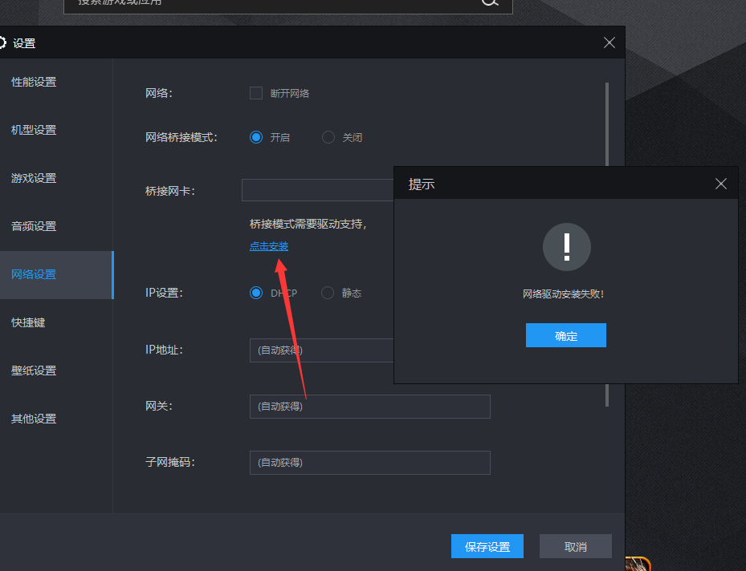The width and height of the screenshot is (746, 571).
Task: Open the 性能设置 tab
Action: point(34,82)
